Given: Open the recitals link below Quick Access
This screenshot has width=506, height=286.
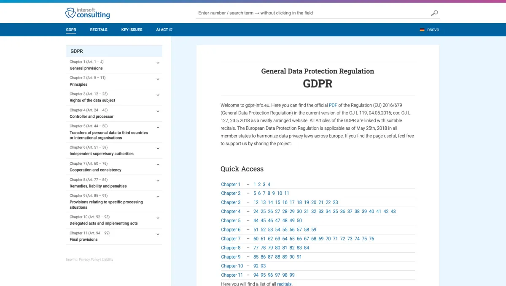Looking at the screenshot, I should (x=284, y=284).
